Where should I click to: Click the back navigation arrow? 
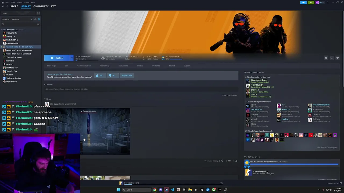pos(3,6)
